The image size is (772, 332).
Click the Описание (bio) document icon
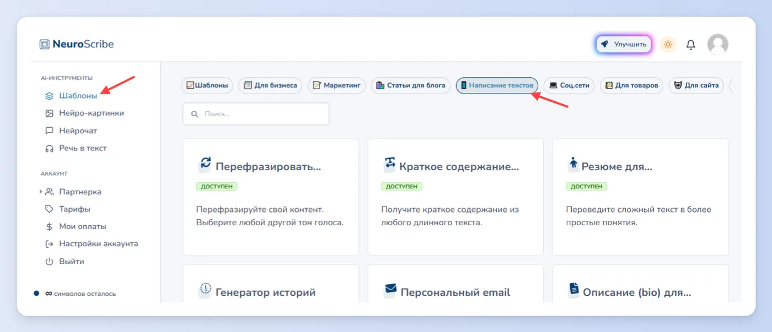pos(574,290)
